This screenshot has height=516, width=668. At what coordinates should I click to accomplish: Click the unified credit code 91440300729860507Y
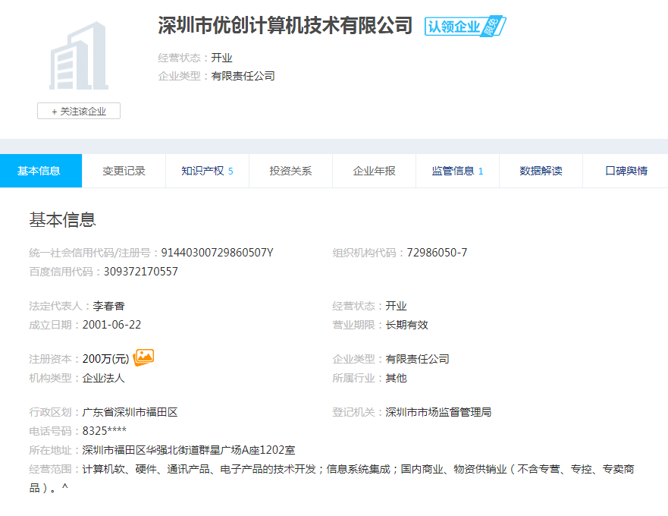tap(218, 253)
